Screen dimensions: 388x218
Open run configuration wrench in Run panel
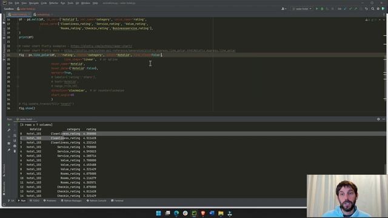[x=9, y=130]
